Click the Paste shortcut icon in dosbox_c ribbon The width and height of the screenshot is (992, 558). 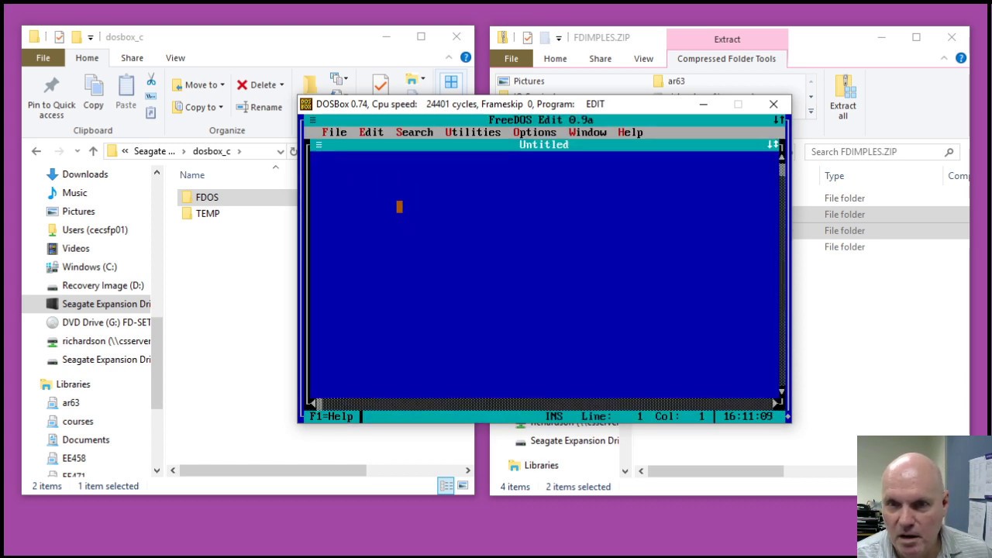point(151,112)
